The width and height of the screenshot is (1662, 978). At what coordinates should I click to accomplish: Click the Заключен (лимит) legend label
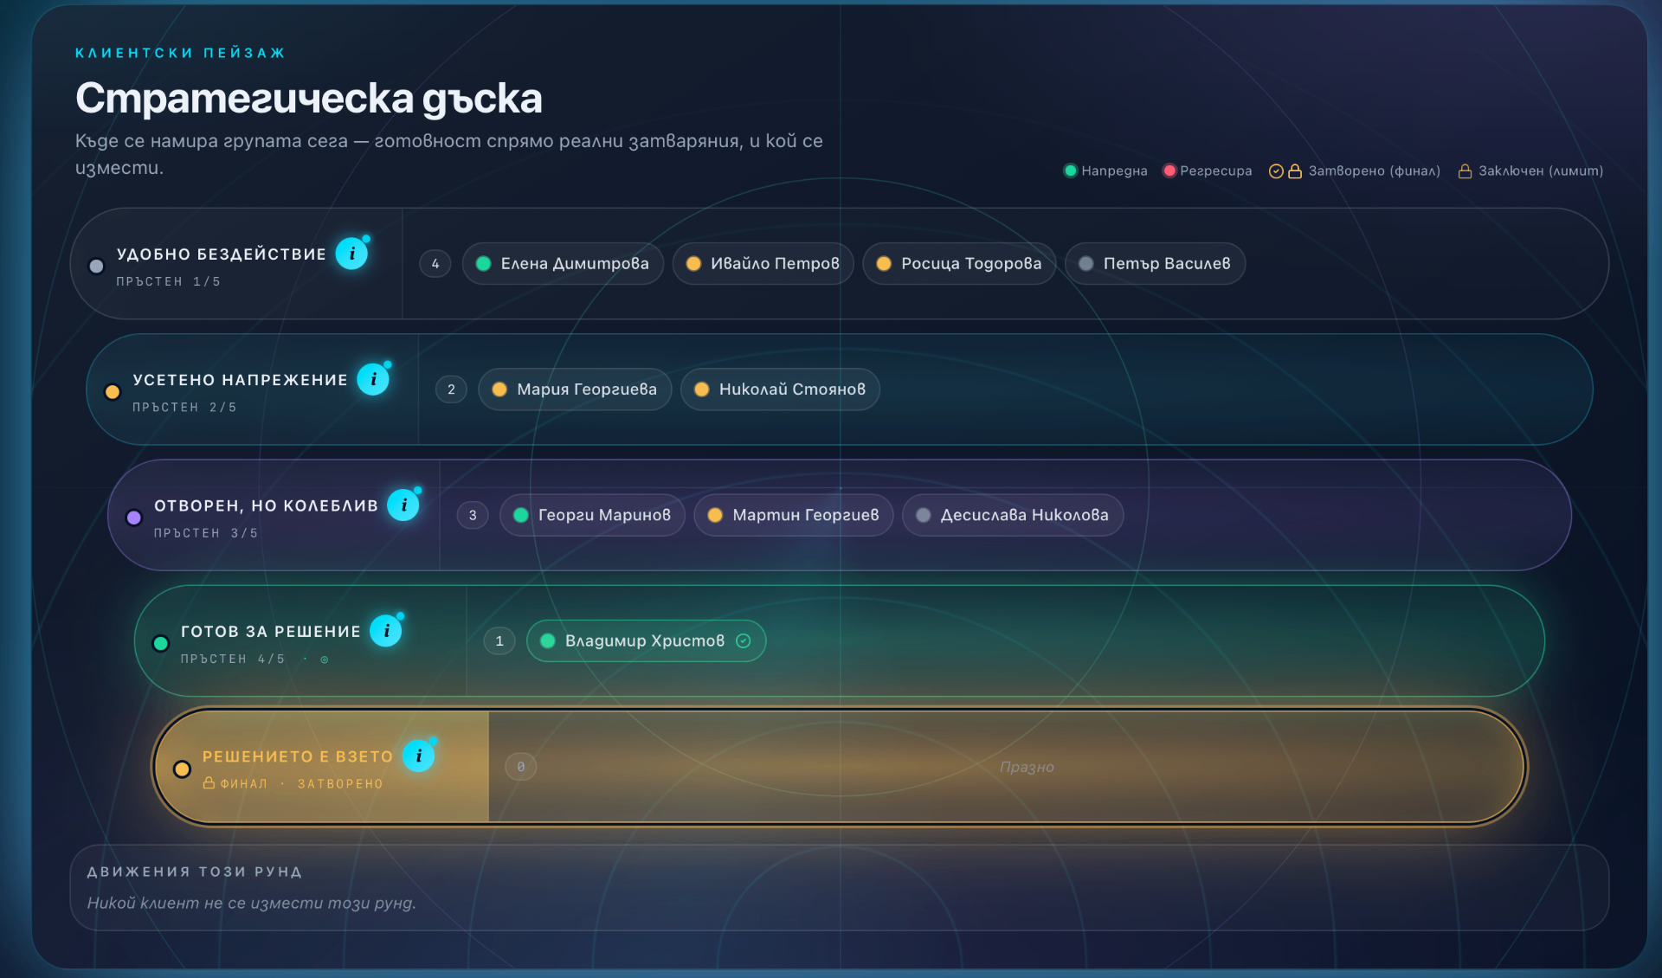point(1541,171)
